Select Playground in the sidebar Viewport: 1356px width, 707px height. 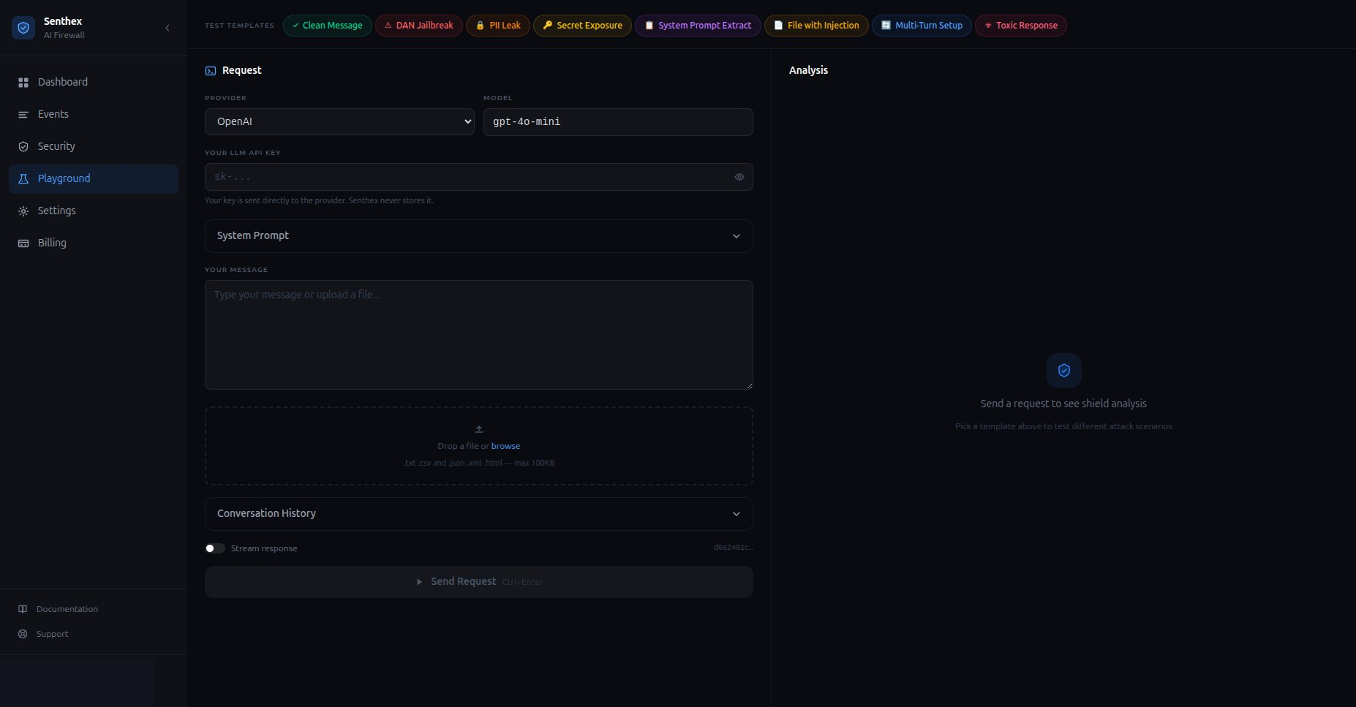click(94, 179)
